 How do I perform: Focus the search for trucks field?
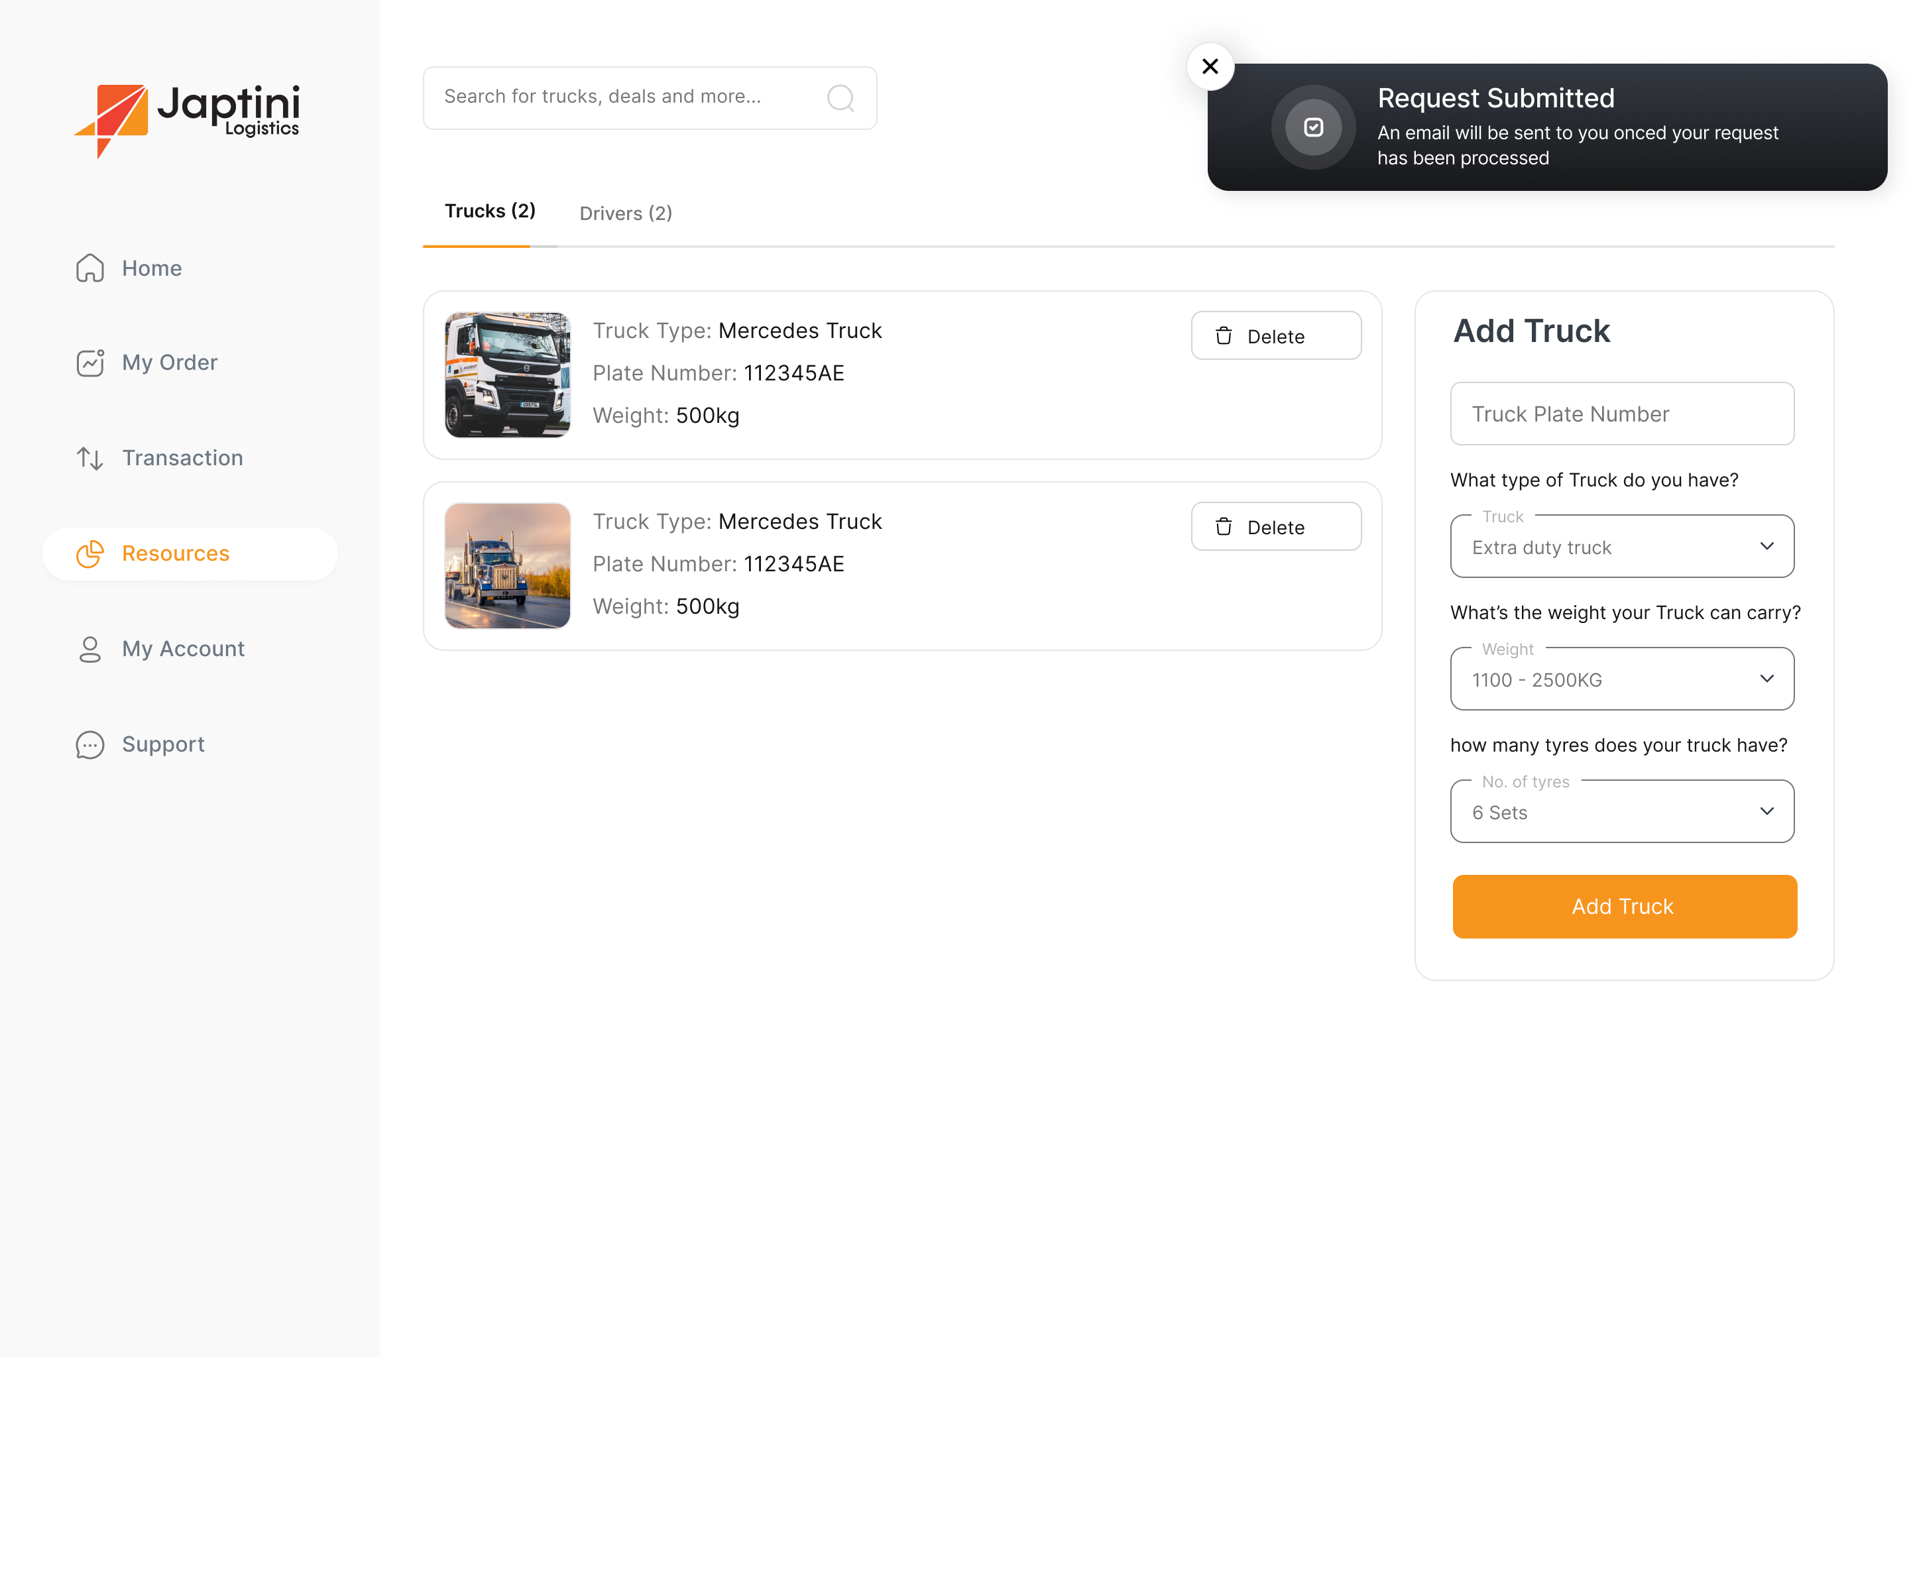click(650, 97)
